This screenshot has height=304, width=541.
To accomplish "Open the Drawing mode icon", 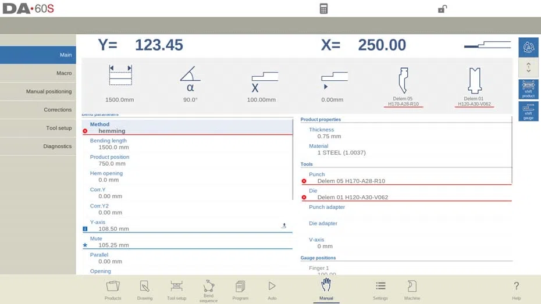I will (x=145, y=290).
